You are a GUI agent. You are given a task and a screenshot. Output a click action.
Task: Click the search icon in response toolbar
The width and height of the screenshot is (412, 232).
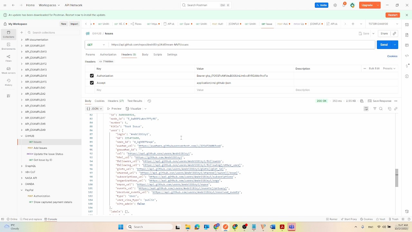381,109
